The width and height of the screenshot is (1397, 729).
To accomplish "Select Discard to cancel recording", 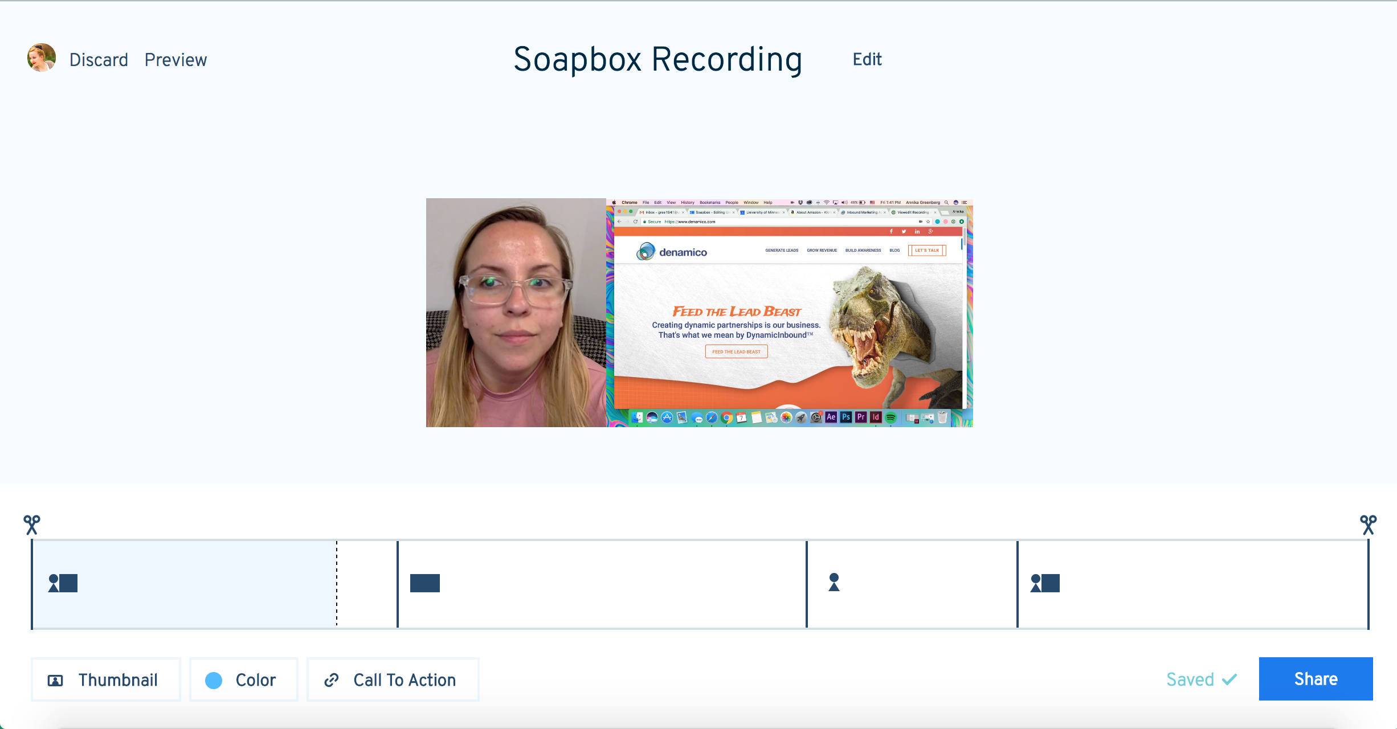I will [x=99, y=59].
